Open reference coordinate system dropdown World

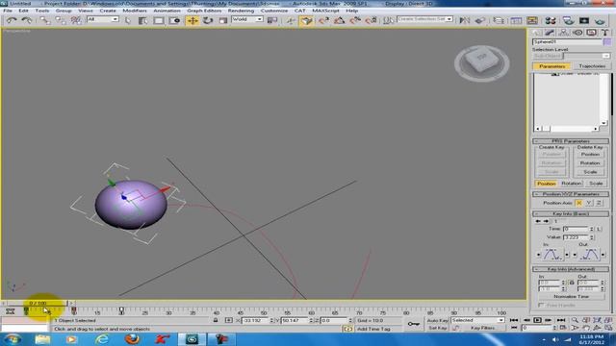click(x=247, y=19)
